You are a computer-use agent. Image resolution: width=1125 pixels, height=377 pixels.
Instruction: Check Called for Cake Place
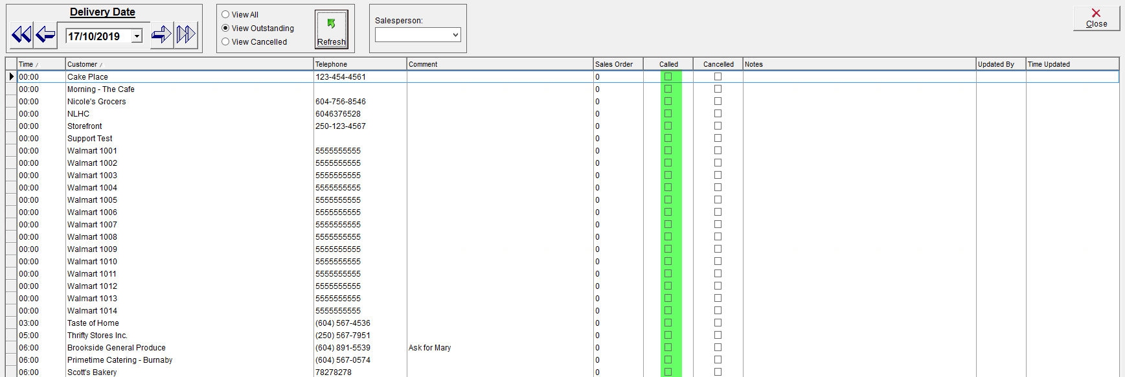click(x=668, y=76)
